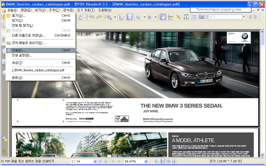
Task: Click the 54.47% zoom level field
Action: (x=134, y=161)
